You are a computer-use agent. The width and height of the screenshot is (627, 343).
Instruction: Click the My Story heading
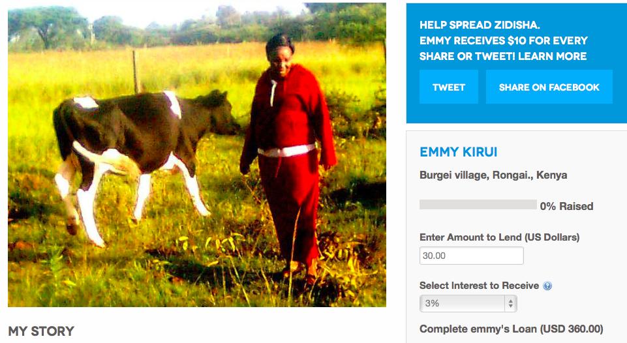click(x=41, y=331)
